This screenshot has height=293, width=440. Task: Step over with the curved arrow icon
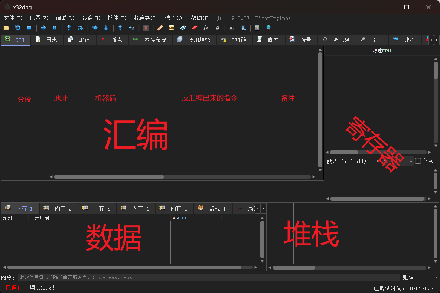[x=80, y=28]
